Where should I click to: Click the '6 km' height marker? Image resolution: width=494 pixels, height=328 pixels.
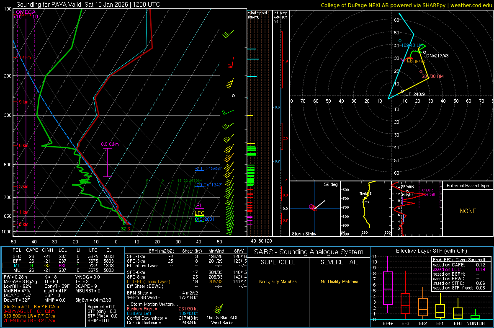(x=23, y=145)
